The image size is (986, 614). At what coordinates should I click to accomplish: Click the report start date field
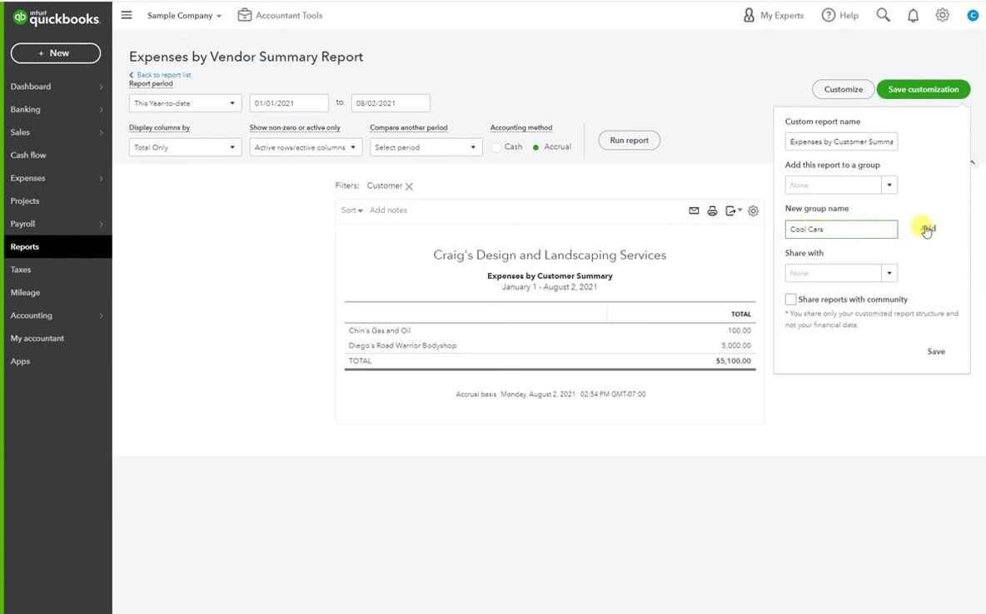[x=289, y=103]
